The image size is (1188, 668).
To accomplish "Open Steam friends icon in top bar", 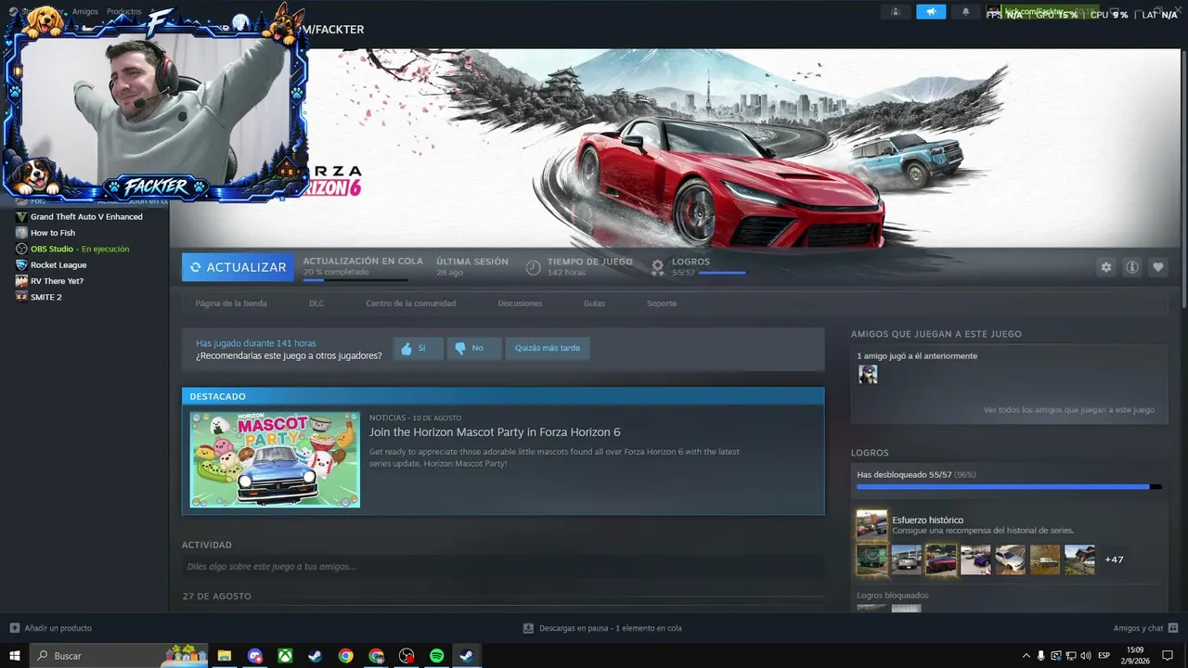I will pos(895,11).
